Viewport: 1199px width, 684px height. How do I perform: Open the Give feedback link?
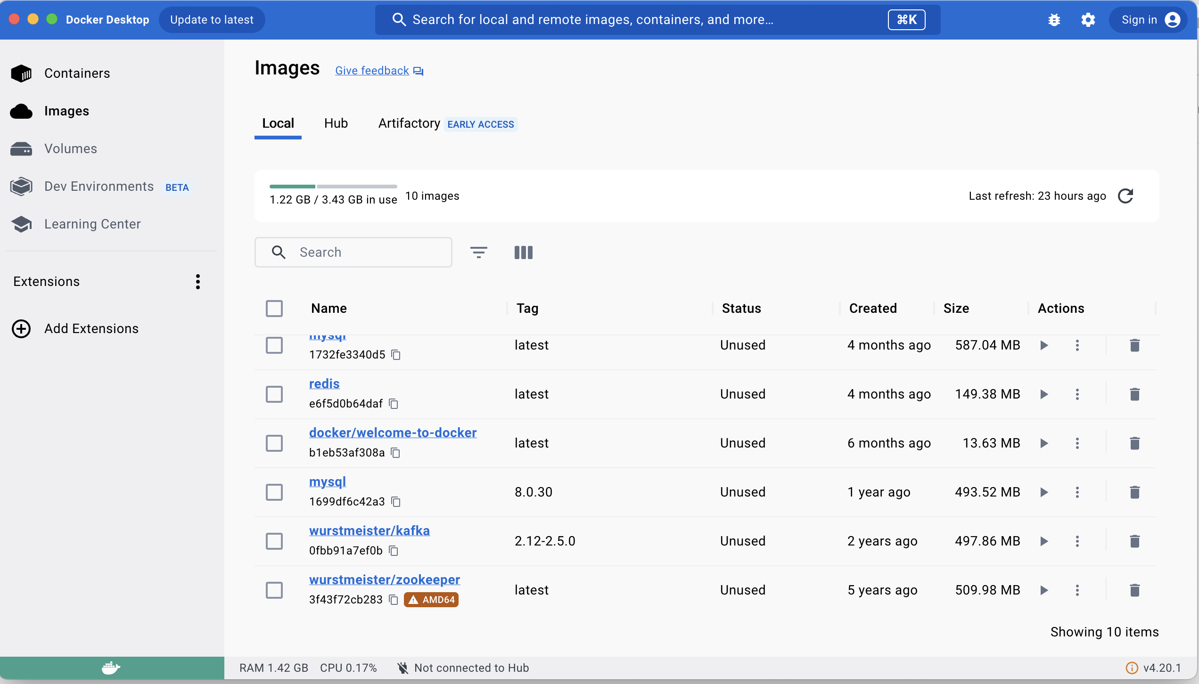[x=372, y=70]
